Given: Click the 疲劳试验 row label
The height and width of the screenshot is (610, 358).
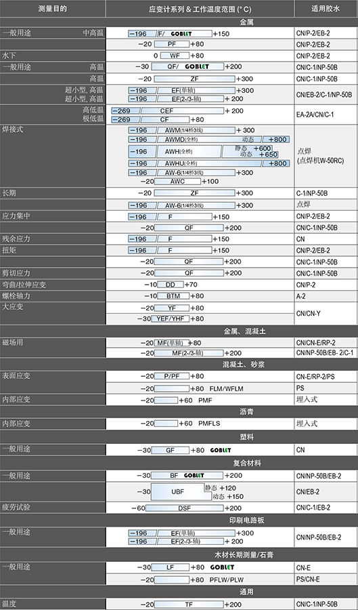Looking at the screenshot, I should coord(16,507).
